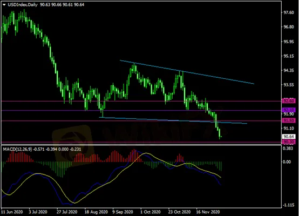The image size is (299, 216).
Task: Click the 9 Sep 2020 date marker
Action: coord(123,212)
